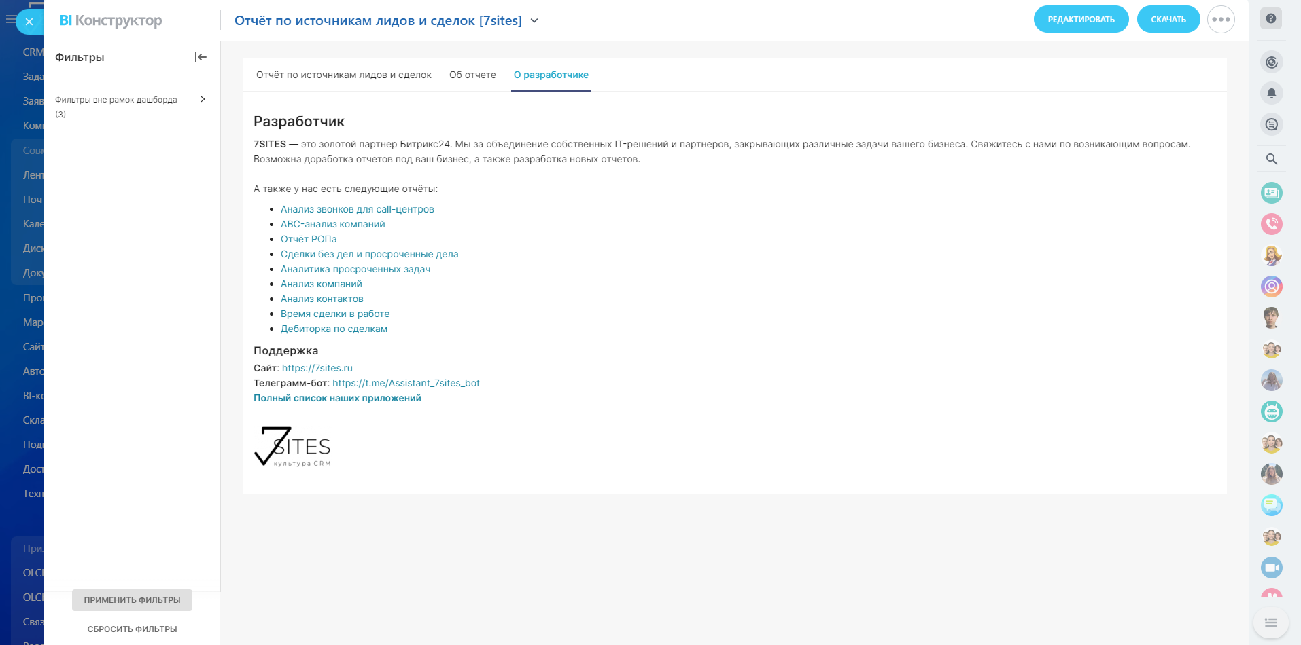Click the search magnifier icon
This screenshot has width=1301, height=645.
pos(1271,159)
